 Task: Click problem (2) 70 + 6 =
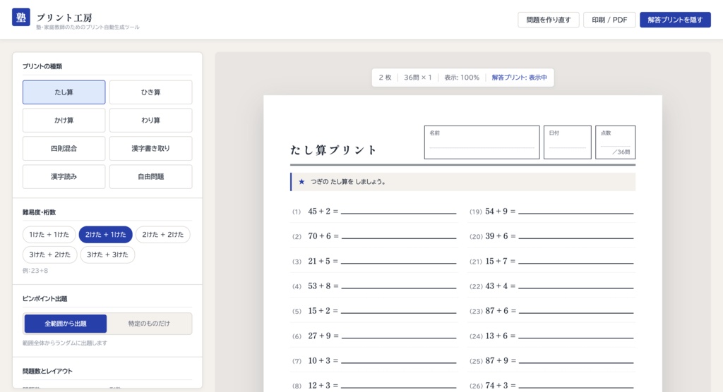374,236
